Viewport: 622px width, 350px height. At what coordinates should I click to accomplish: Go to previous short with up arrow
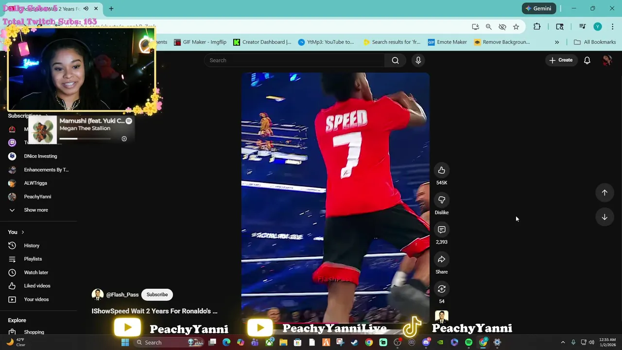pyautogui.click(x=605, y=192)
